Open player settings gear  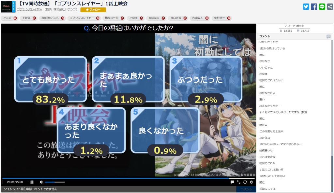(251, 182)
